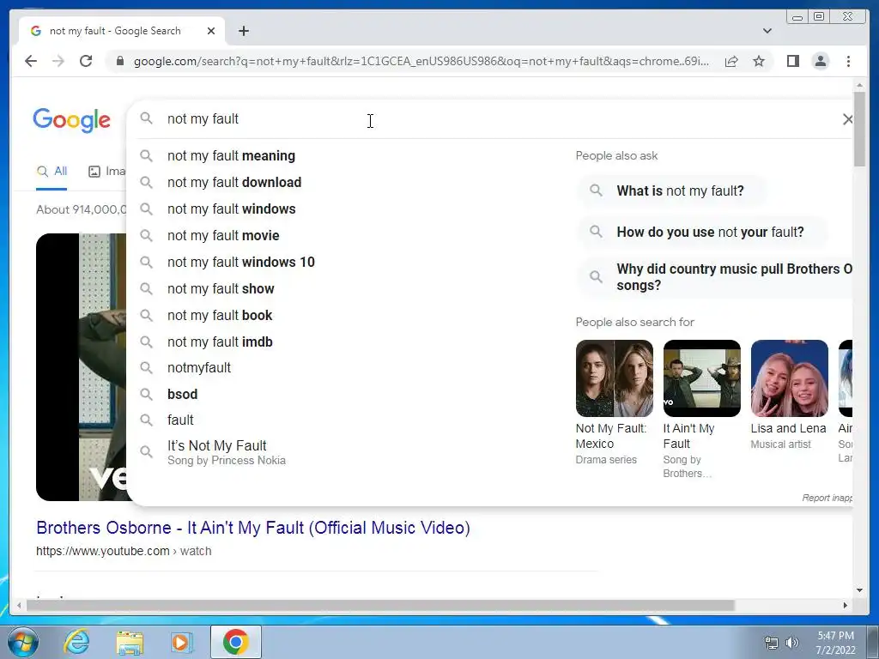Click horizontal scrollbar right arrow
Image resolution: width=879 pixels, height=659 pixels.
(846, 605)
